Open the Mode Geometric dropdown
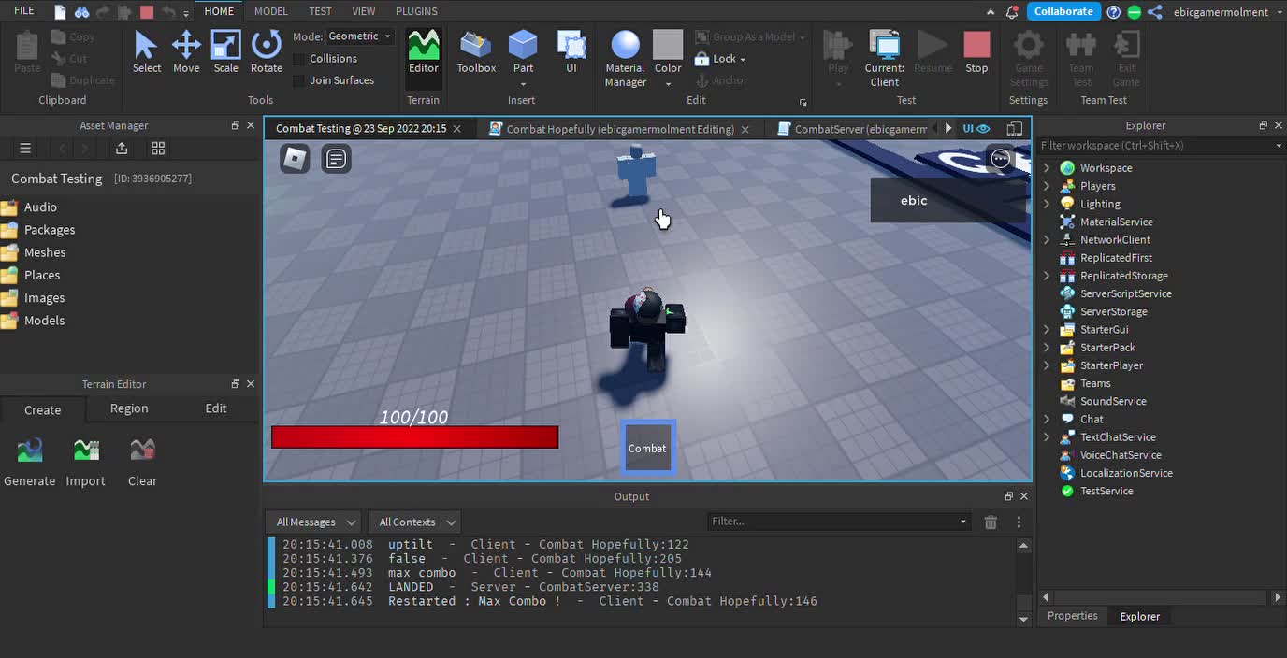Screen dimensions: 1287x658 click(360, 36)
